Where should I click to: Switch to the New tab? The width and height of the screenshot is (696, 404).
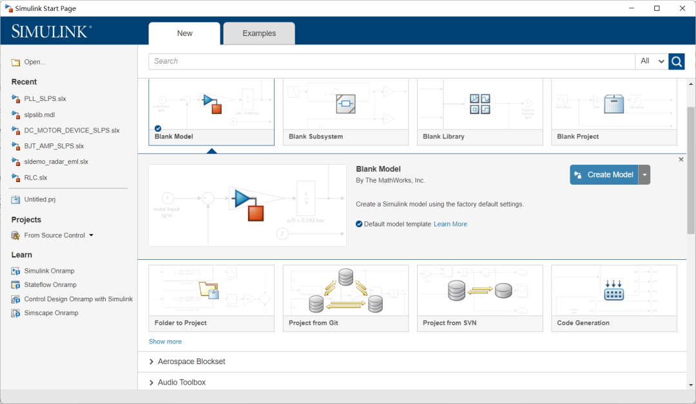pyautogui.click(x=184, y=33)
